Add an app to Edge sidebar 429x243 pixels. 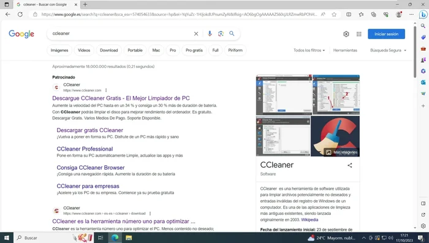click(423, 105)
